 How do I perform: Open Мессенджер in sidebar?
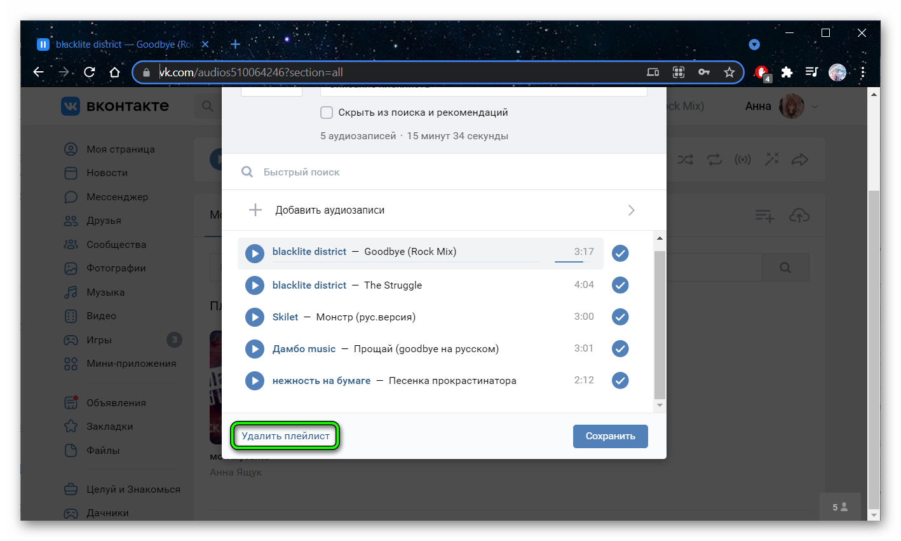click(106, 197)
